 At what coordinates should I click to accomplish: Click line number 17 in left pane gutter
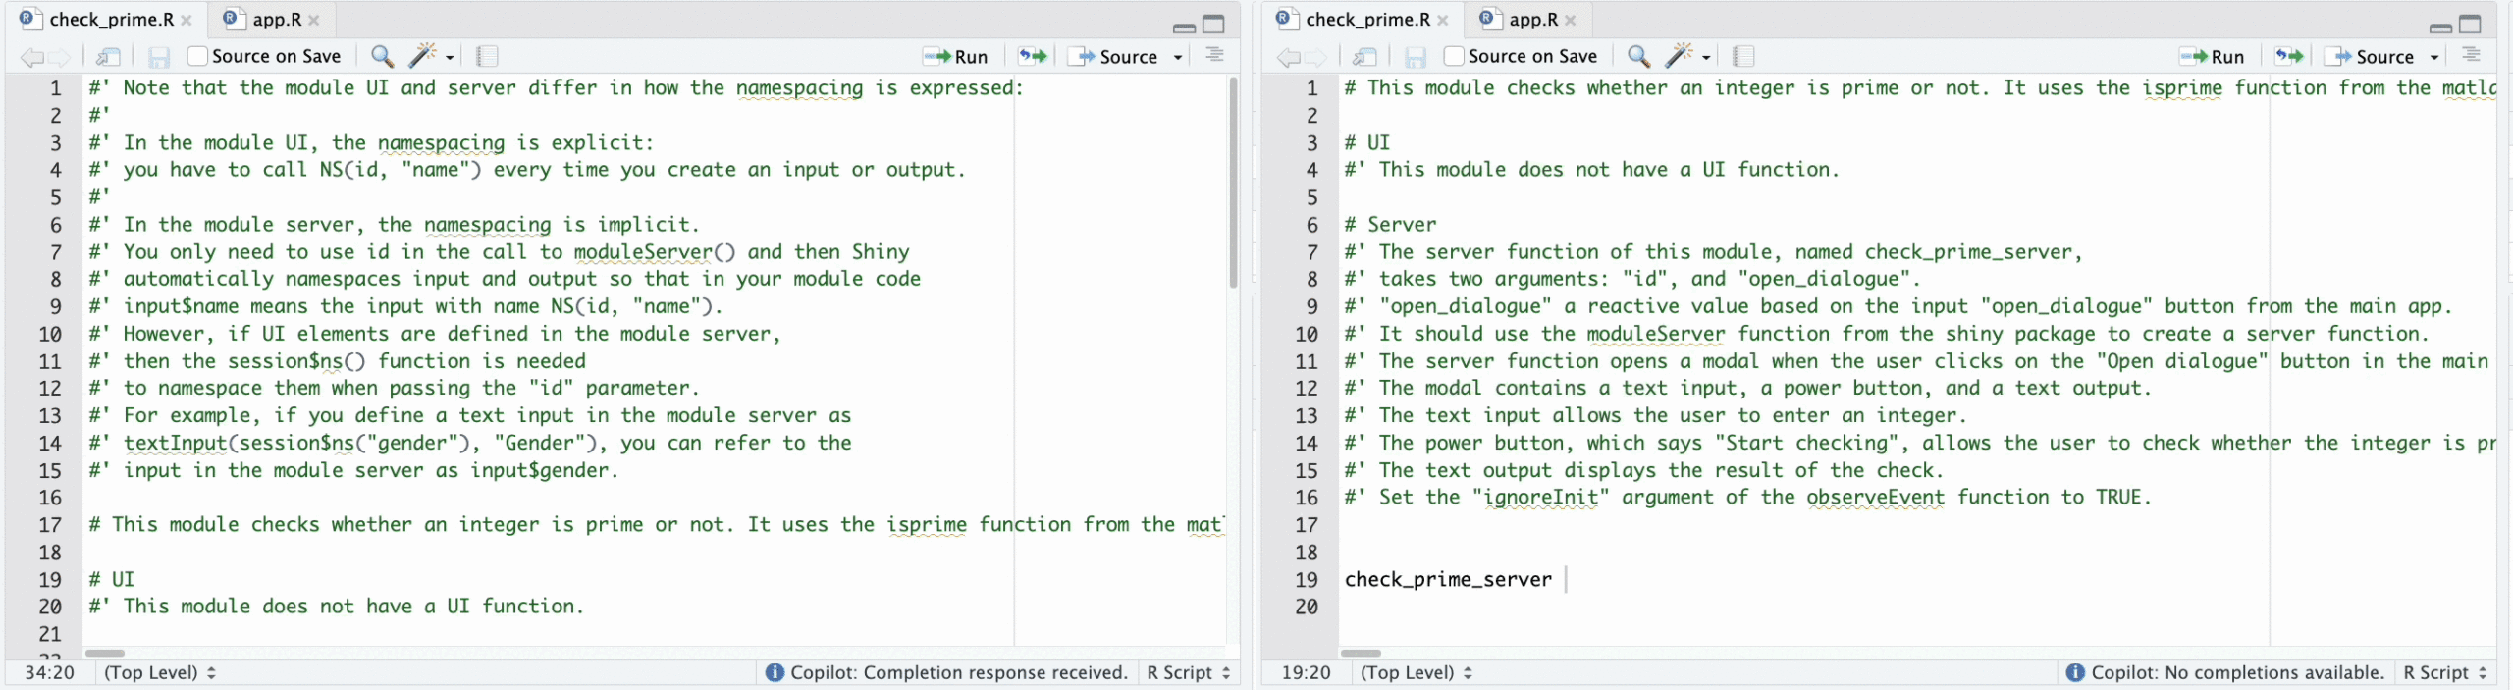(50, 525)
